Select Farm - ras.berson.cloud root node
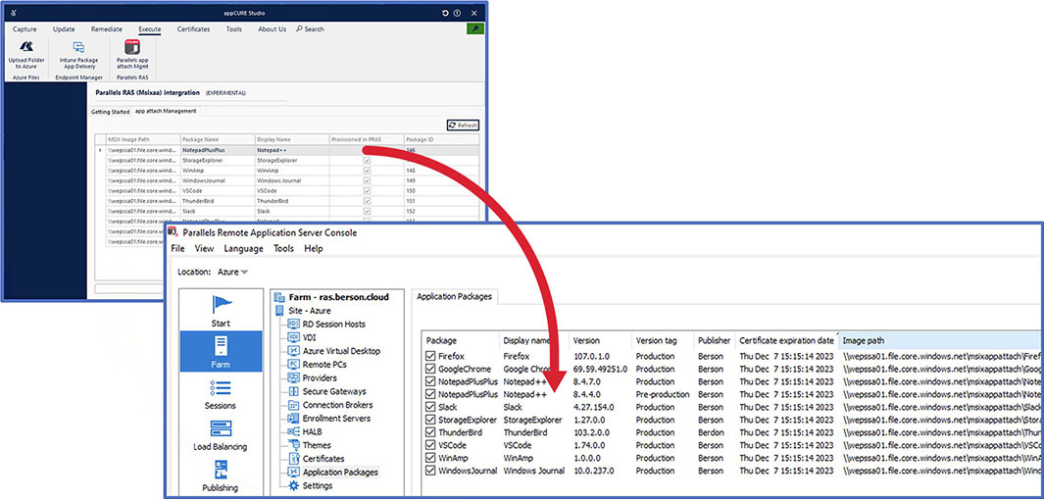The width and height of the screenshot is (1044, 500). (x=331, y=297)
